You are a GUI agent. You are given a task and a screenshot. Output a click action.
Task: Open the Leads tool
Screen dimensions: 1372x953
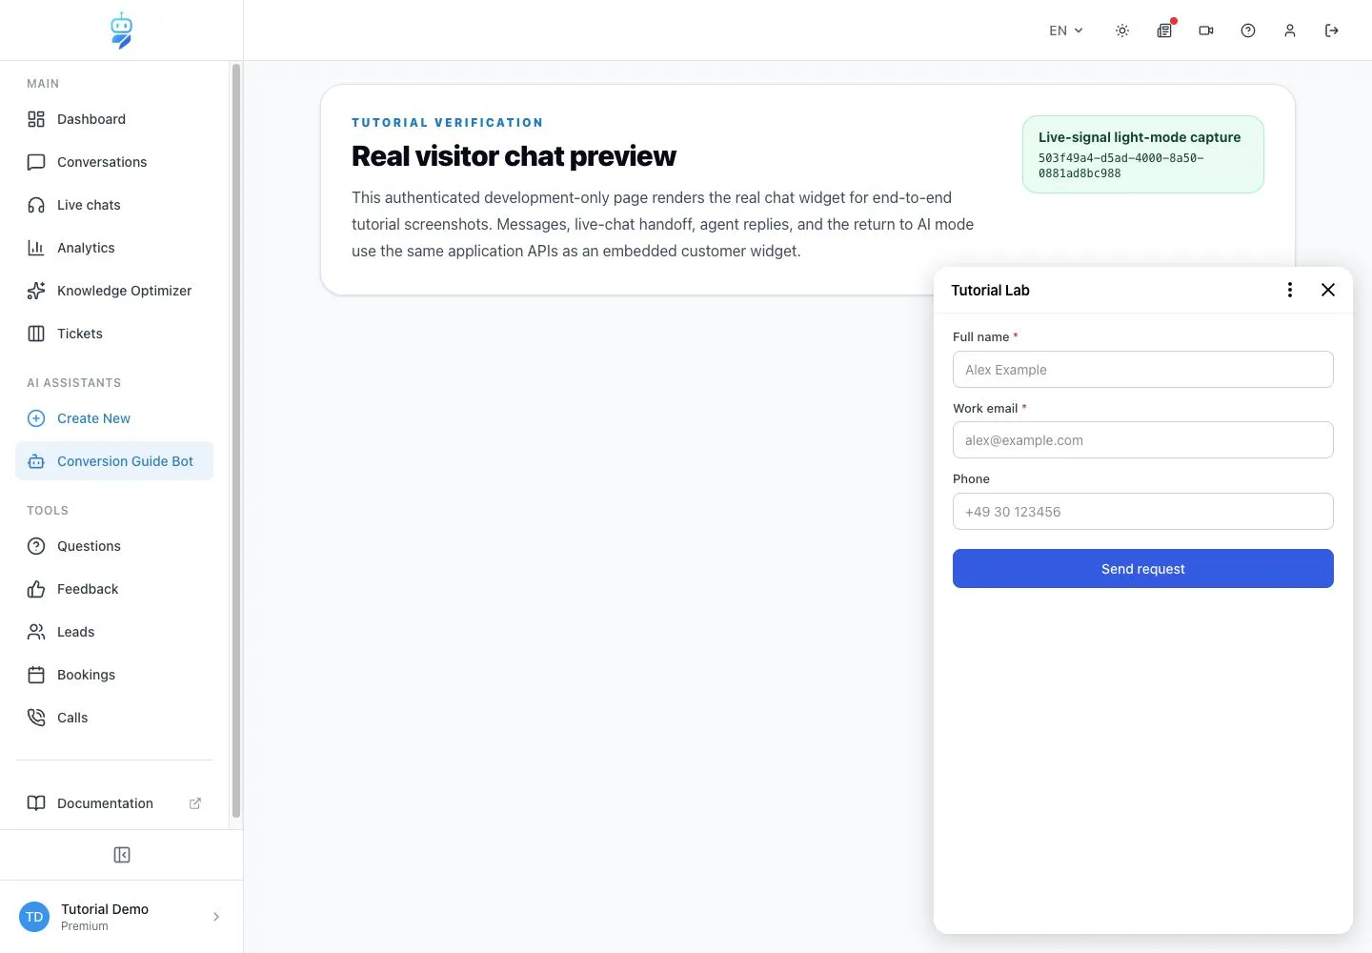pyautogui.click(x=114, y=632)
